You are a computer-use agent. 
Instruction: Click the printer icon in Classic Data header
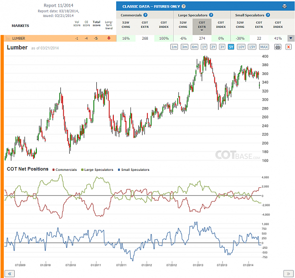(285, 6)
